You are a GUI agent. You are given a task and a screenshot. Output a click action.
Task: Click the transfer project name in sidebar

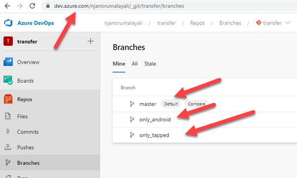pos(27,41)
